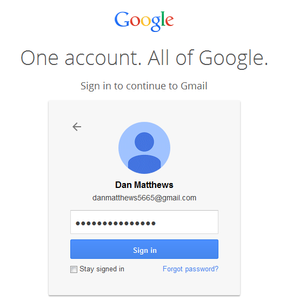Click the Dan Matthews account name
The height and width of the screenshot is (306, 286).
144,185
